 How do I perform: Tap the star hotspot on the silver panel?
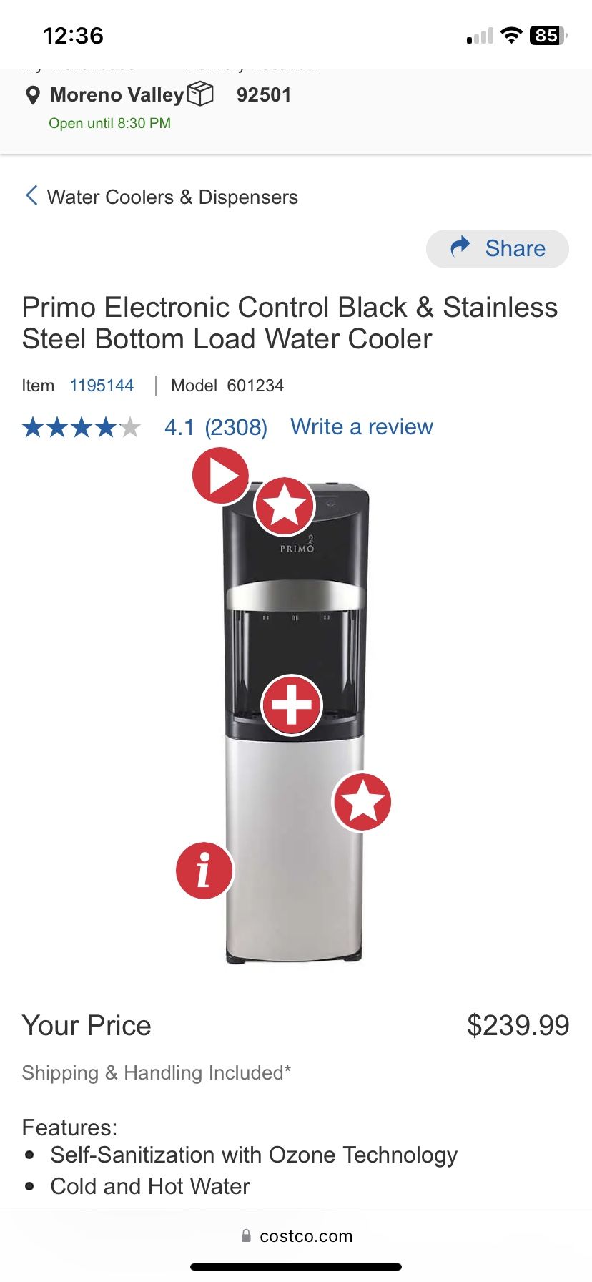362,801
